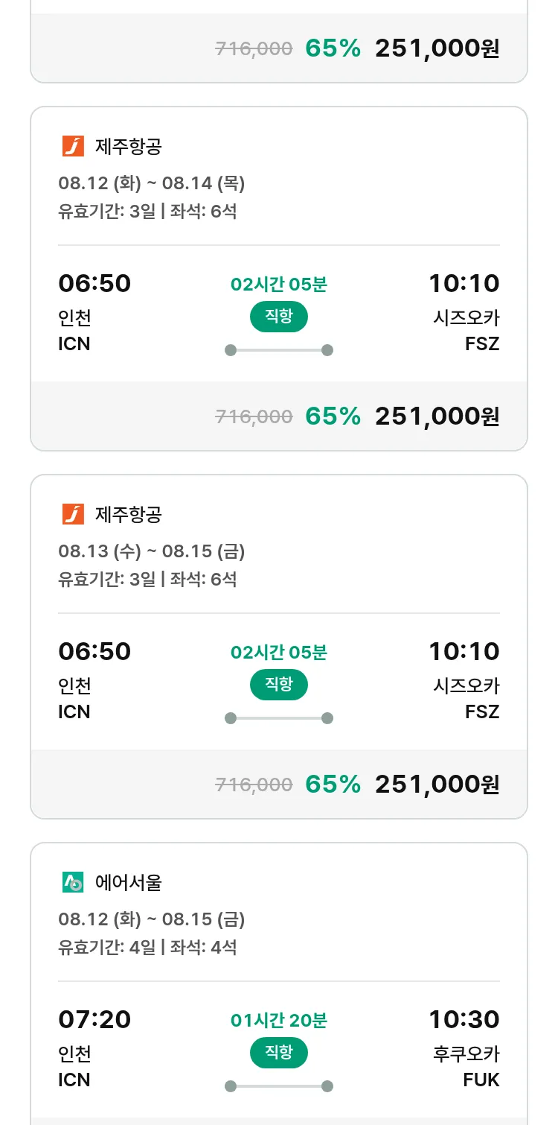Click 제주항공 name on 08.13–08.15 card

coord(129,515)
